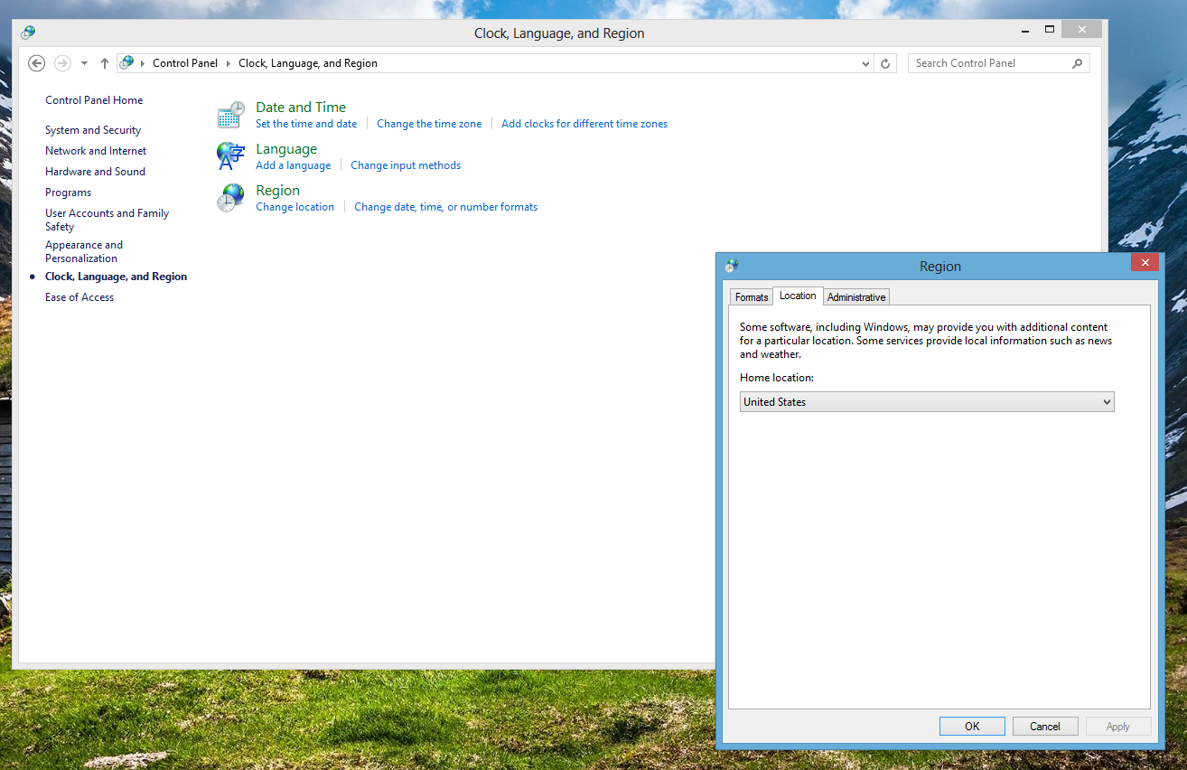Screen dimensions: 1187x770
Task: Click Change location
Action: pyautogui.click(x=294, y=207)
